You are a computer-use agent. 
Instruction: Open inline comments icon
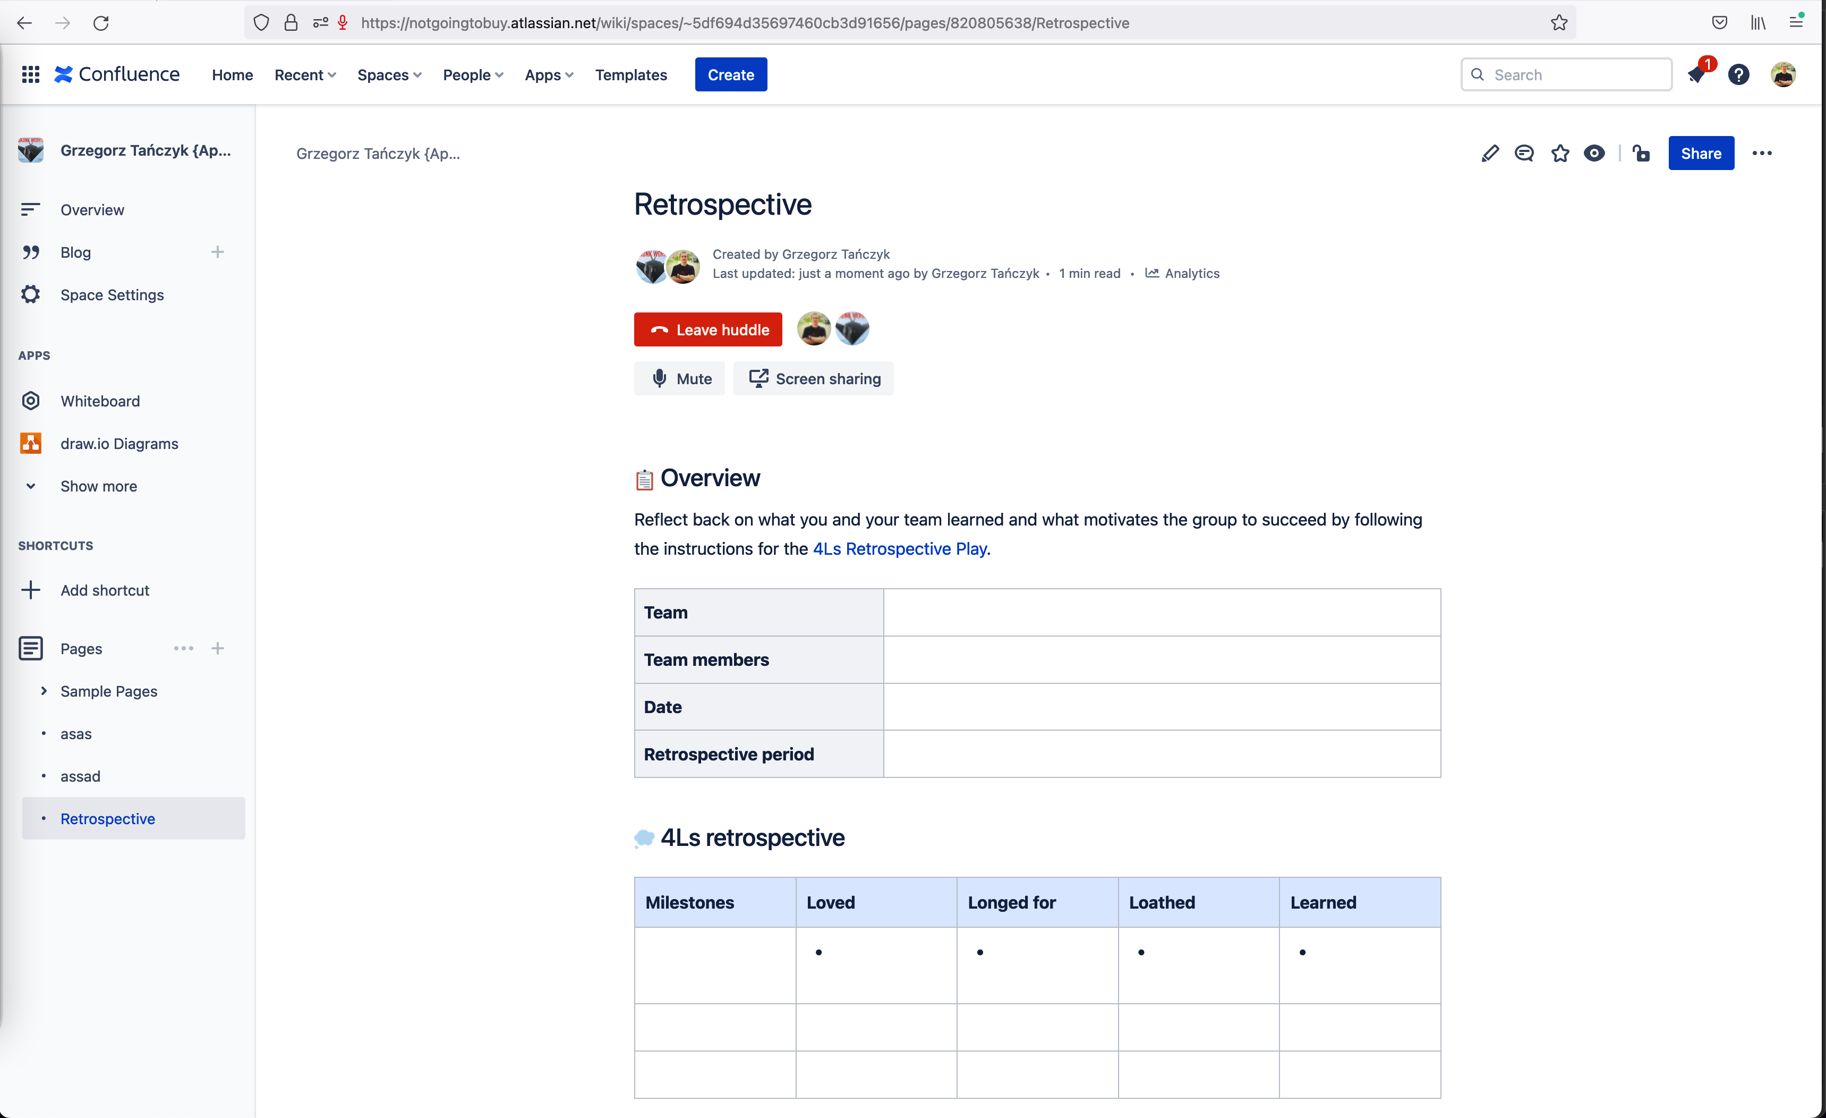coord(1524,154)
